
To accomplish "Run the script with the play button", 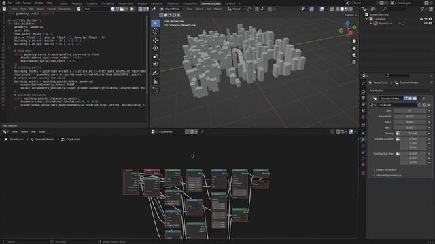I will click(x=132, y=9).
